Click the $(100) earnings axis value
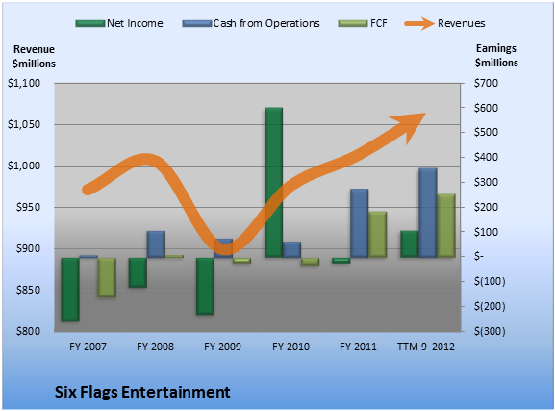This screenshot has height=411, width=555. (490, 281)
